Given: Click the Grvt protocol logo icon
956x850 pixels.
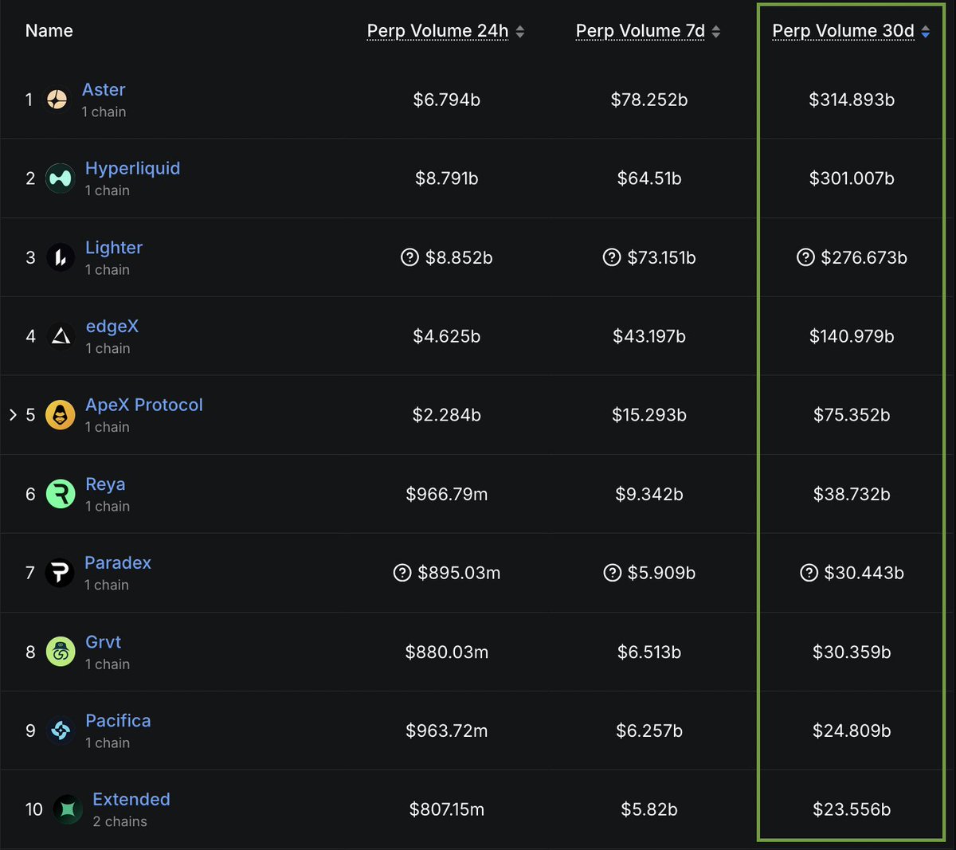Looking at the screenshot, I should (x=61, y=652).
